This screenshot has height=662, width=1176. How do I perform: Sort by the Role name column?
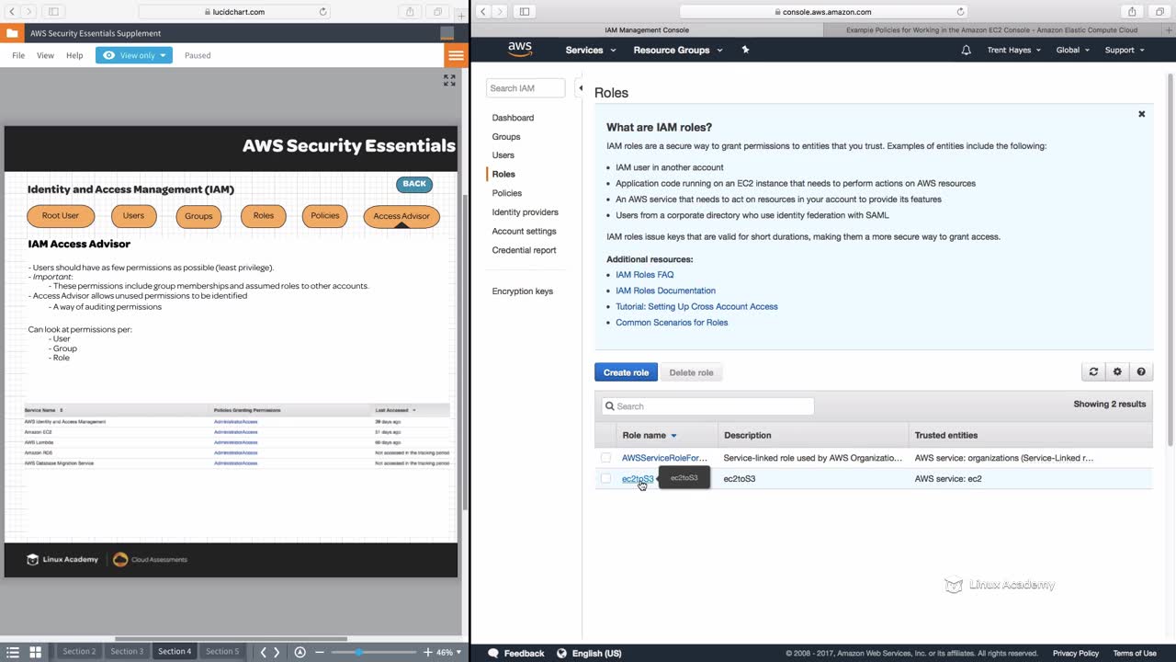(x=650, y=435)
